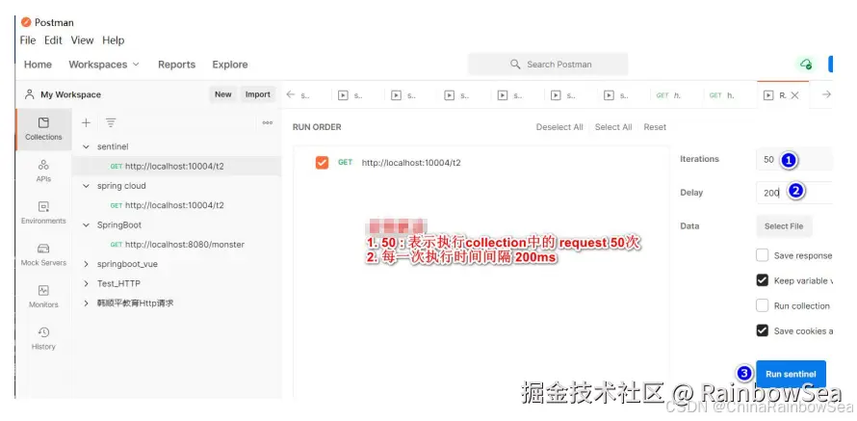Select GET localhost:10004/t2 under spring cloud
Screen dimensions: 857x421
coord(176,205)
